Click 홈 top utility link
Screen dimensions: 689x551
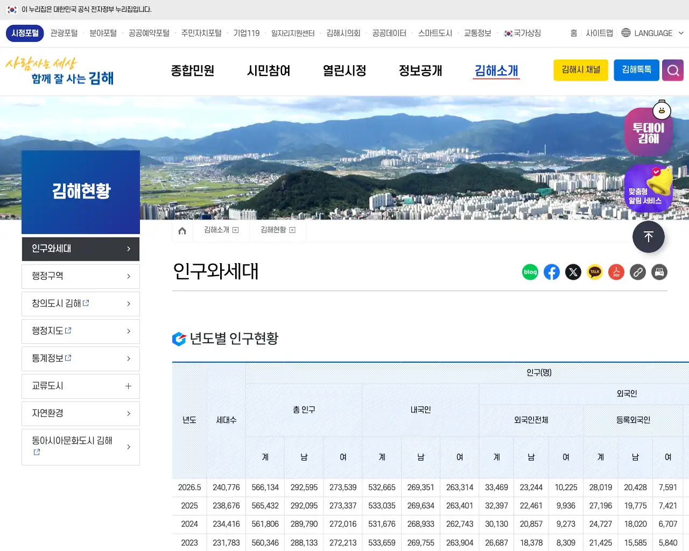574,33
